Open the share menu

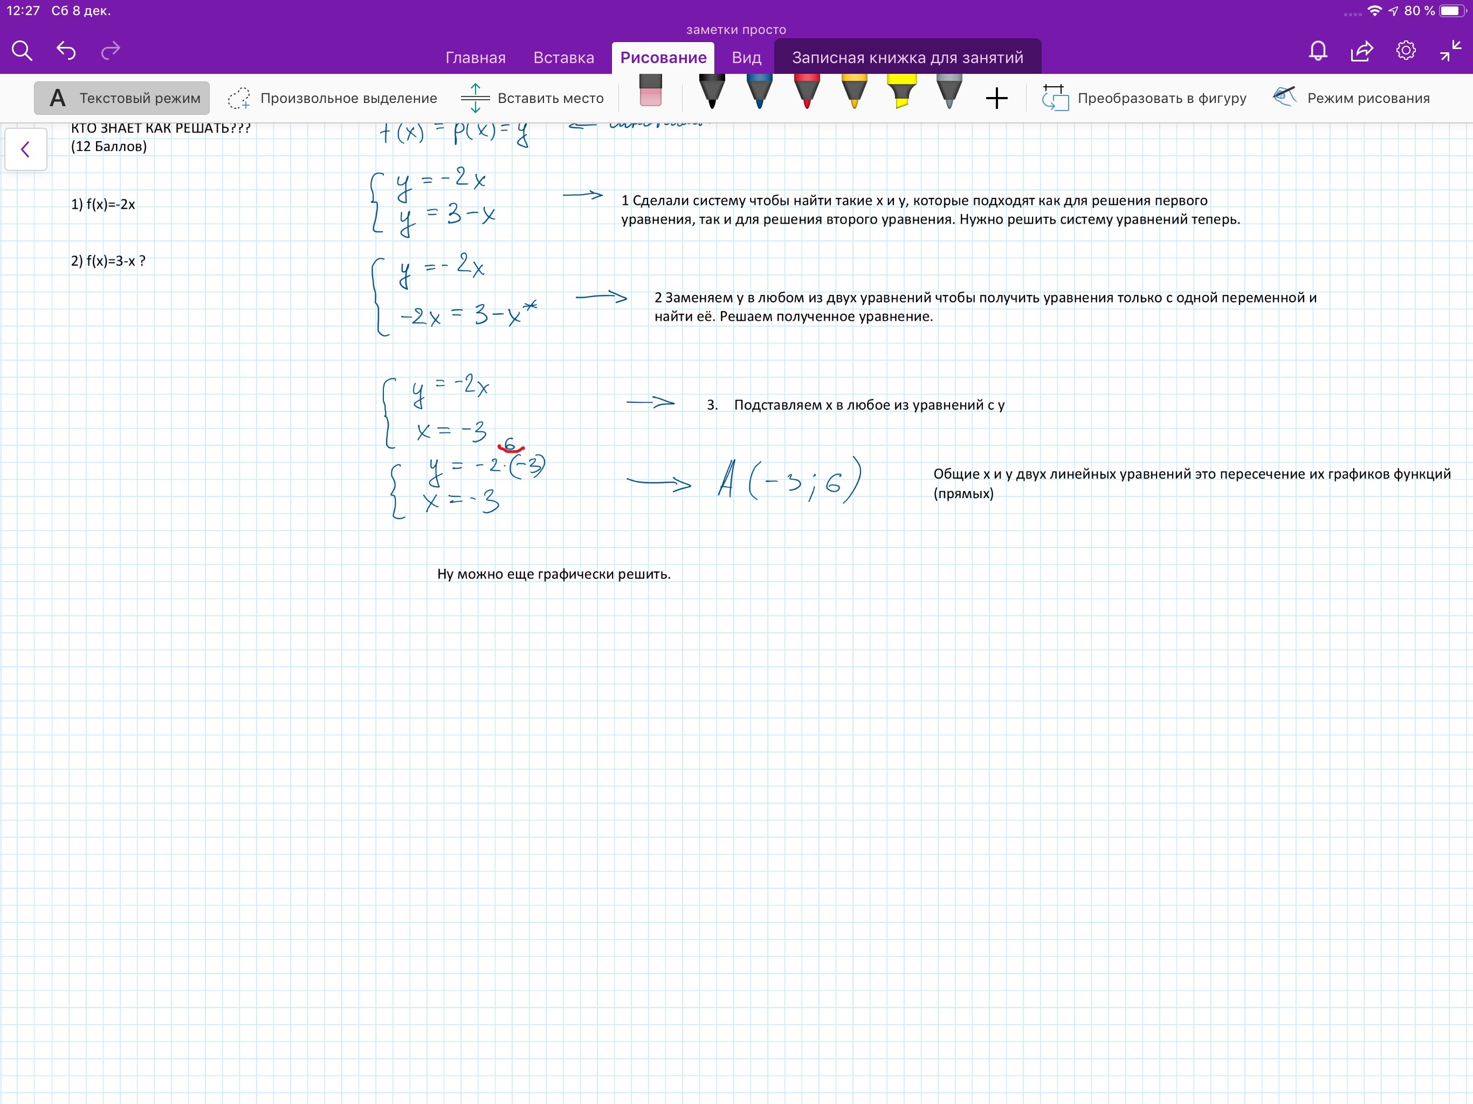click(1362, 51)
